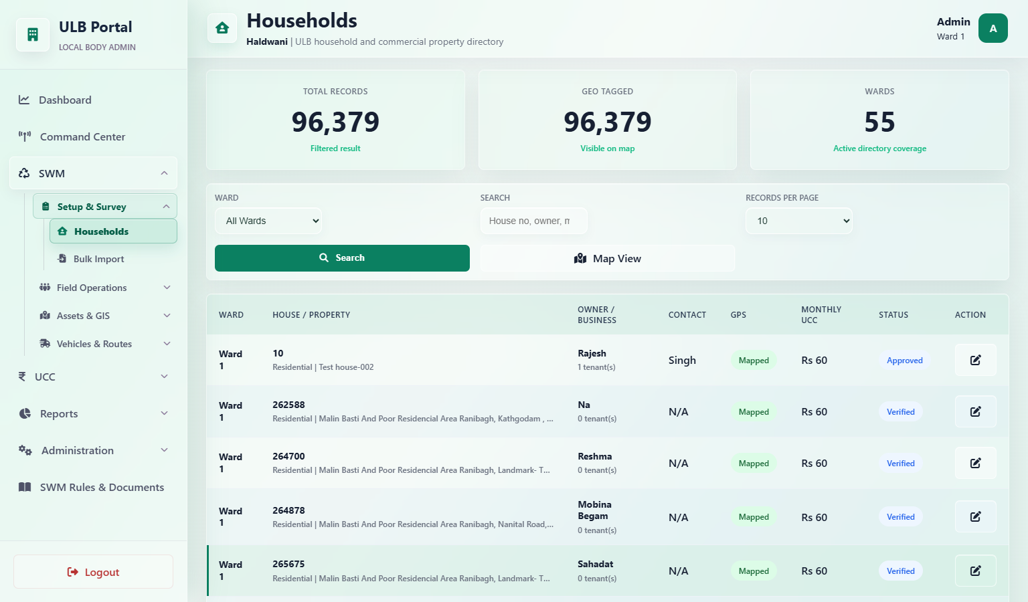Expand the Field Operations chevron
The width and height of the screenshot is (1028, 602).
coord(167,288)
